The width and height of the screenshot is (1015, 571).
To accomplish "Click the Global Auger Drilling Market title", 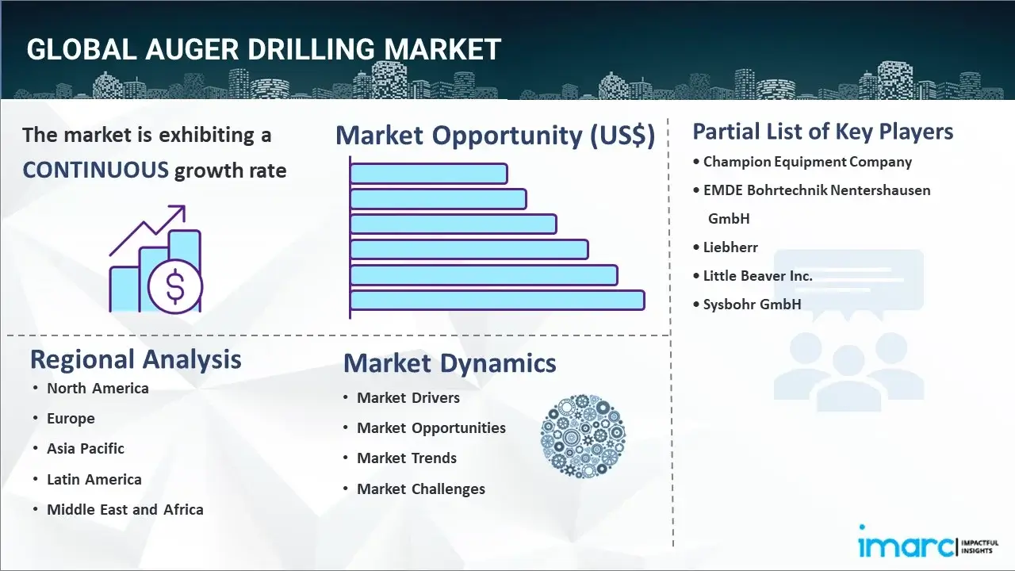I will click(263, 49).
